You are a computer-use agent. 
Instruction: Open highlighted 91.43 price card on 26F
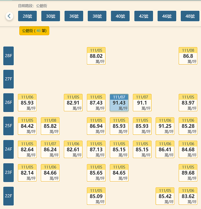[119, 103]
